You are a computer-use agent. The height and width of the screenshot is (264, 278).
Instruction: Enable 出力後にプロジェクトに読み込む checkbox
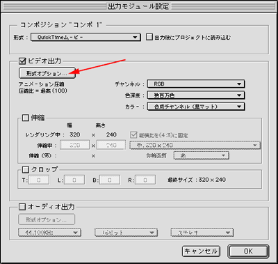[149, 37]
